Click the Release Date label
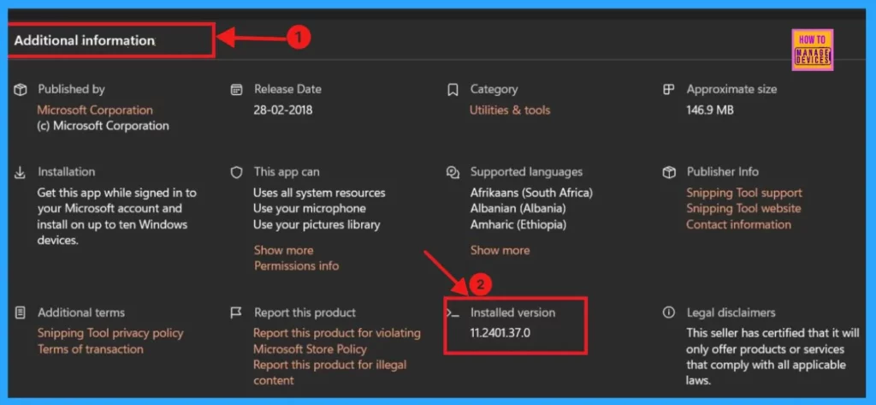The image size is (876, 405). pos(287,90)
